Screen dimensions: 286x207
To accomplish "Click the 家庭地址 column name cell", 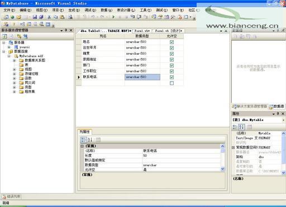I will pyautogui.click(x=103, y=59).
